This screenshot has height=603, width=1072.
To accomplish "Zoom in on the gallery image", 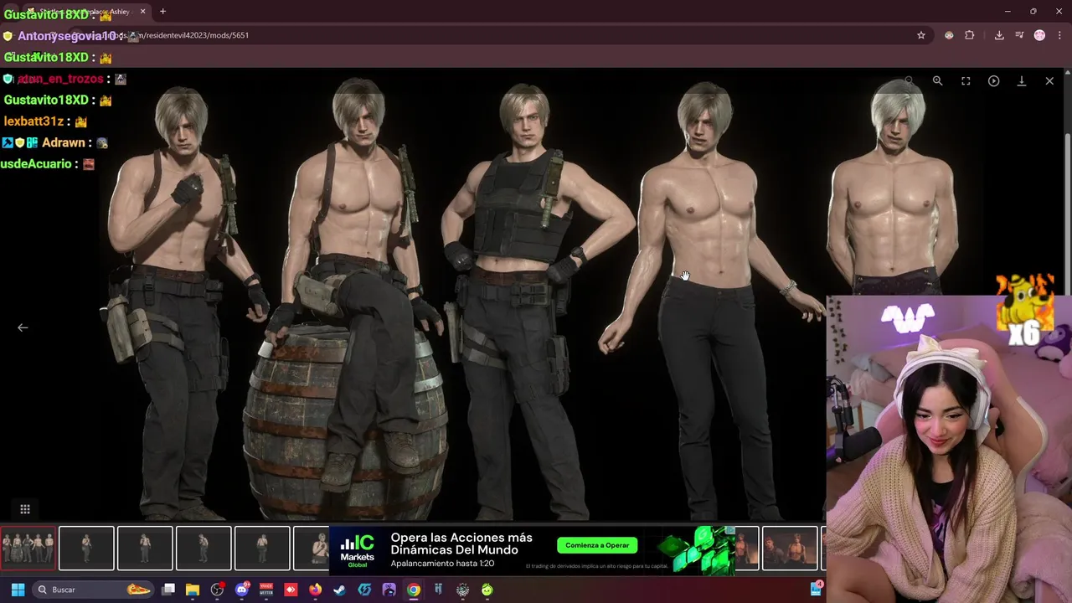I will pos(937,81).
